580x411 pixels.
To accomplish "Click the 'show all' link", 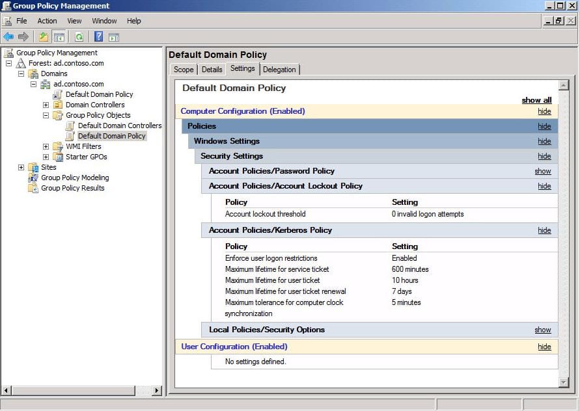I will [x=536, y=100].
